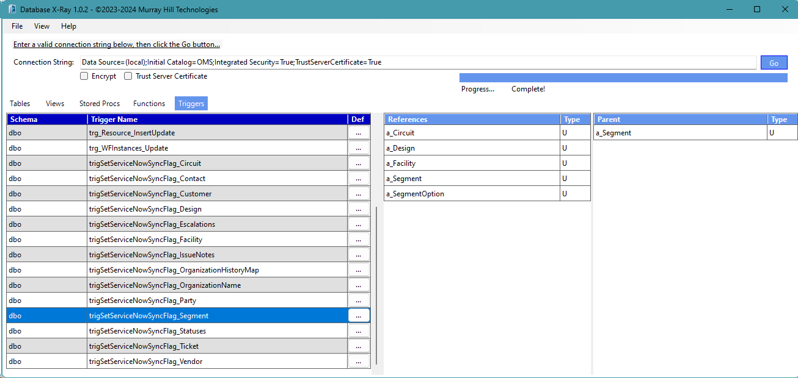Click inside the Connection String field
The height and width of the screenshot is (378, 798).
tap(418, 62)
